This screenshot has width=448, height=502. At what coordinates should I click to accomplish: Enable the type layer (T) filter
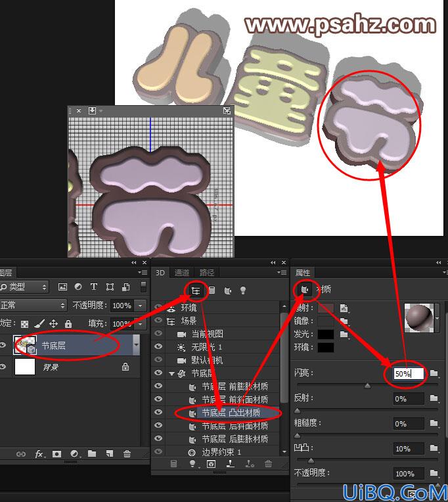coord(94,287)
